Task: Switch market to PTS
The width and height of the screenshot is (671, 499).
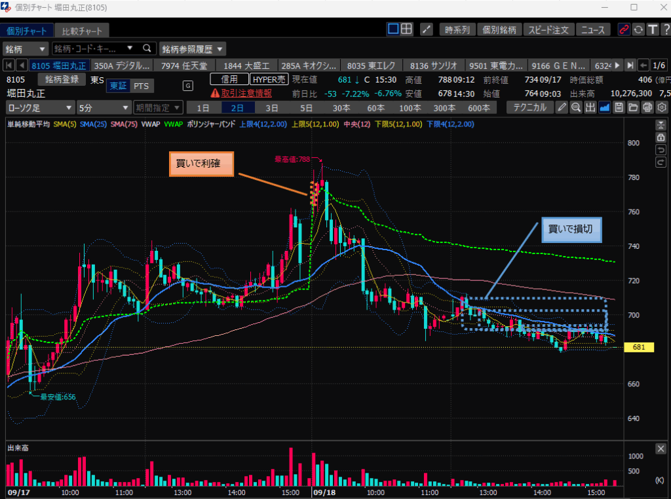Action: coord(141,86)
